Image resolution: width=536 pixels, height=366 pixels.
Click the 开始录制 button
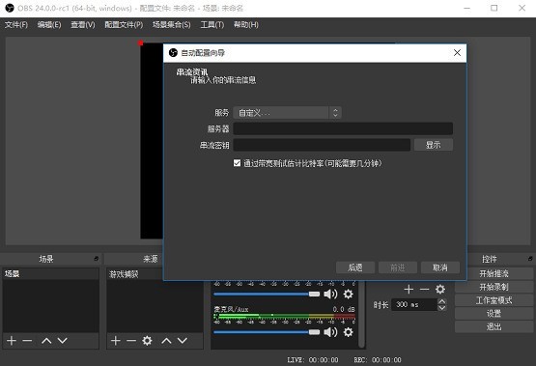(x=494, y=287)
